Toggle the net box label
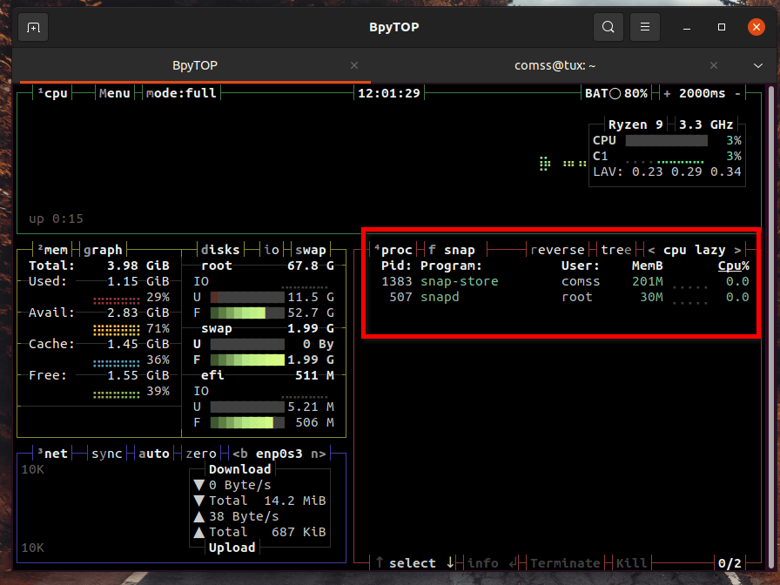The image size is (780, 585). (53, 454)
